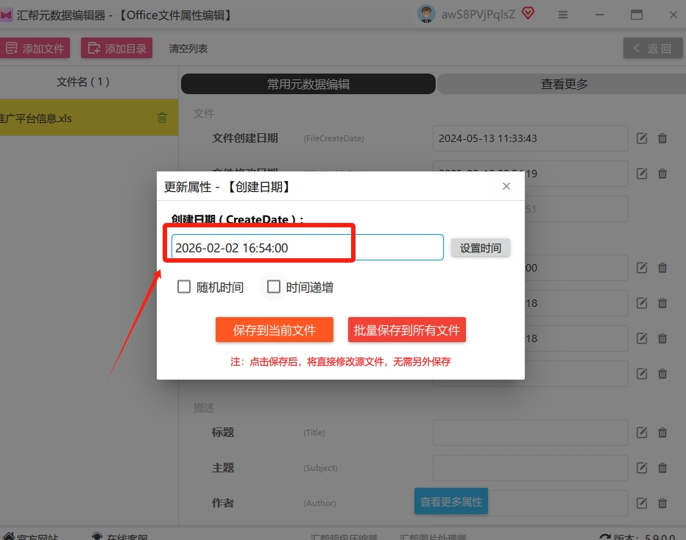This screenshot has height=540, width=686.
Task: Click the red VIP diamond icon
Action: pyautogui.click(x=528, y=13)
